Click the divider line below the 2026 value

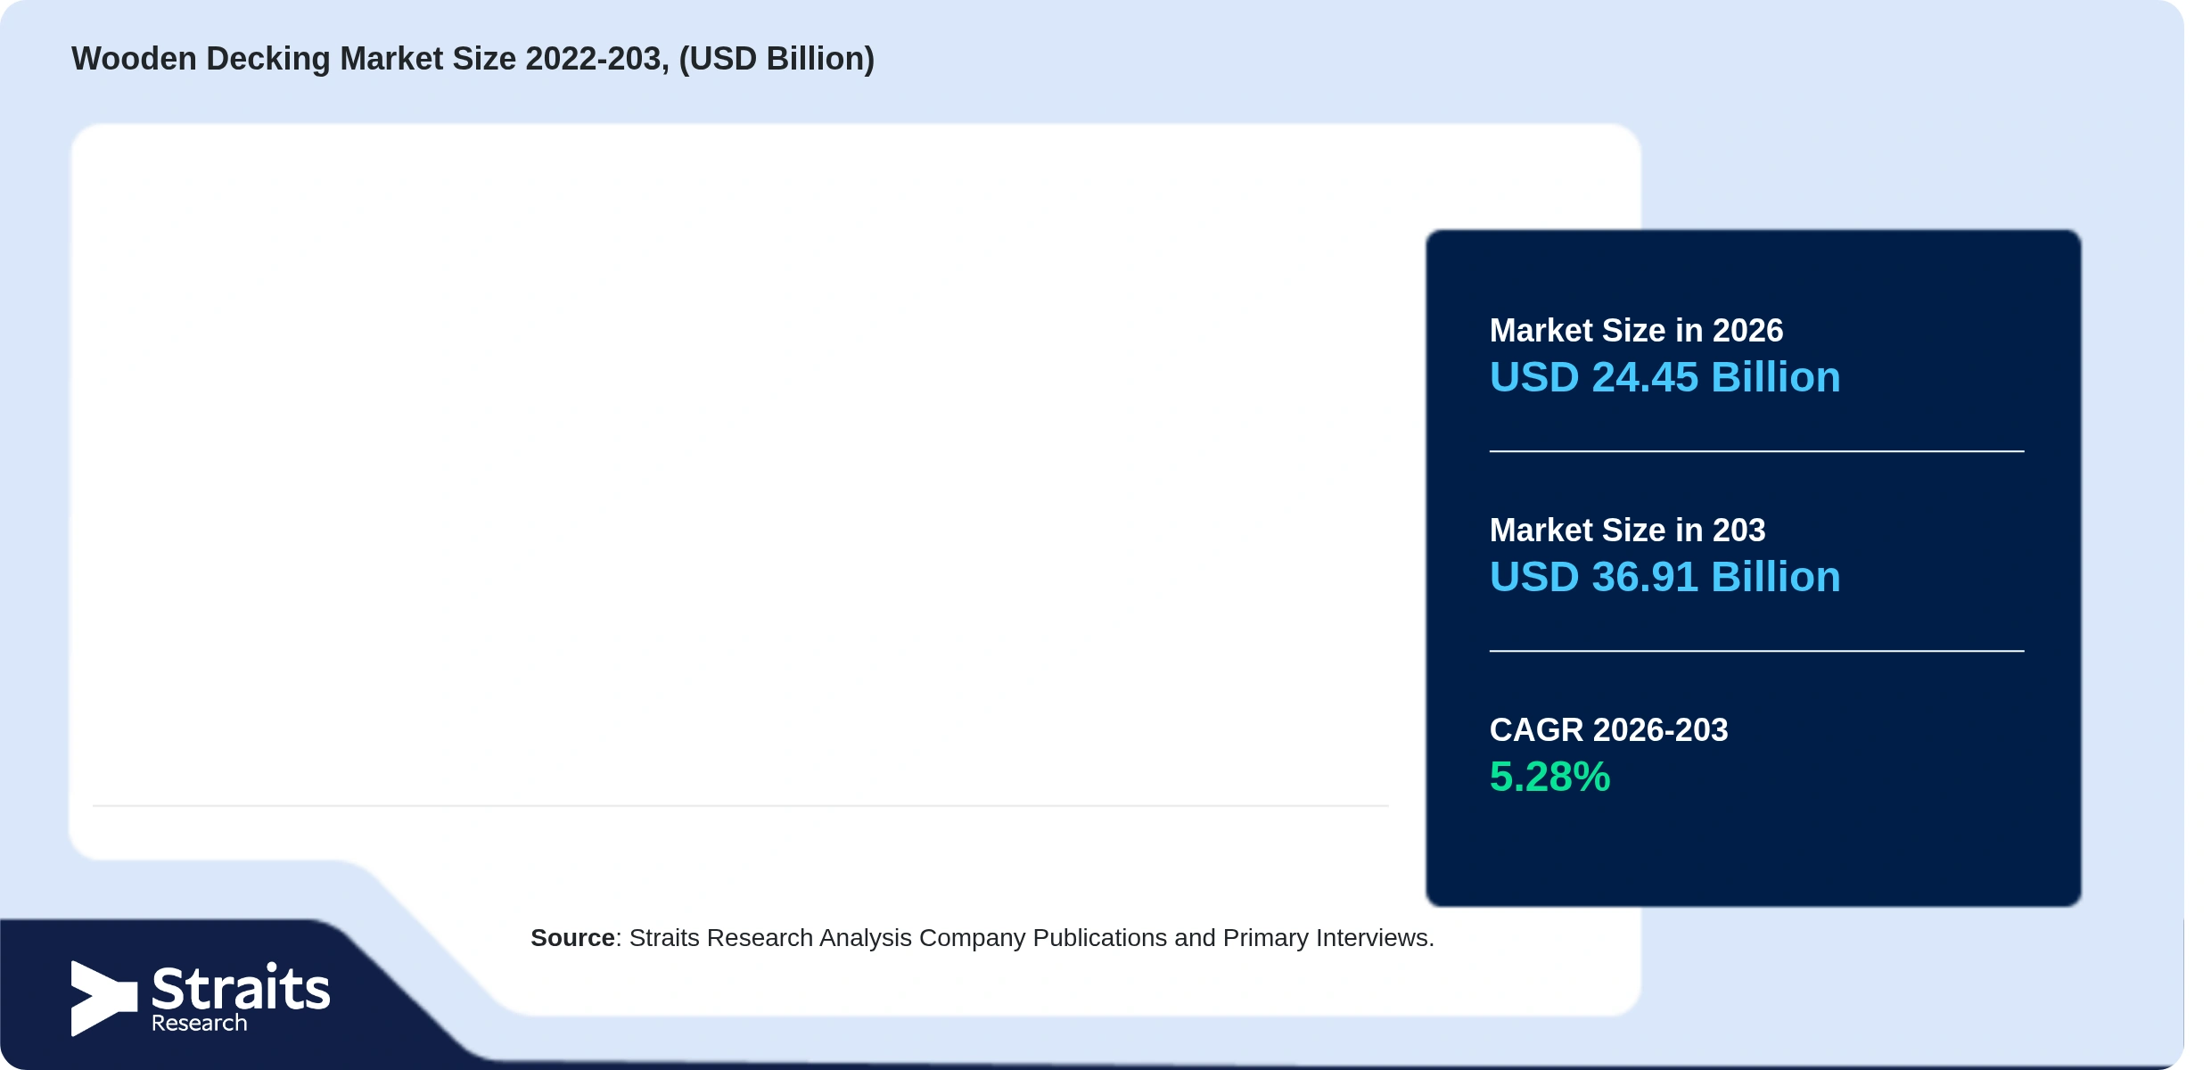[1756, 451]
